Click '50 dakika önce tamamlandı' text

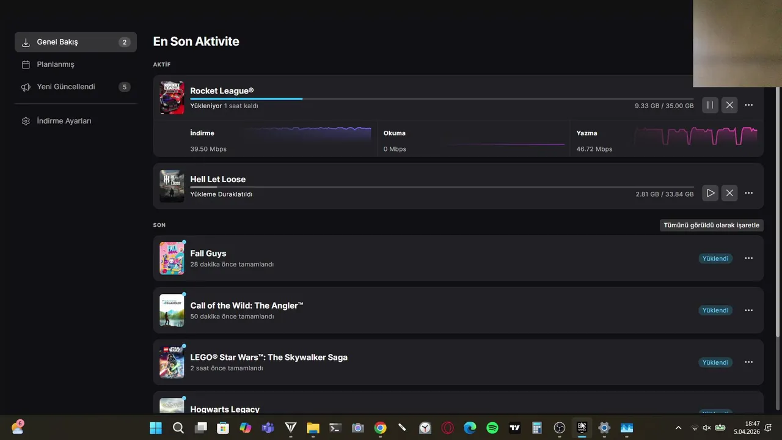pos(232,317)
